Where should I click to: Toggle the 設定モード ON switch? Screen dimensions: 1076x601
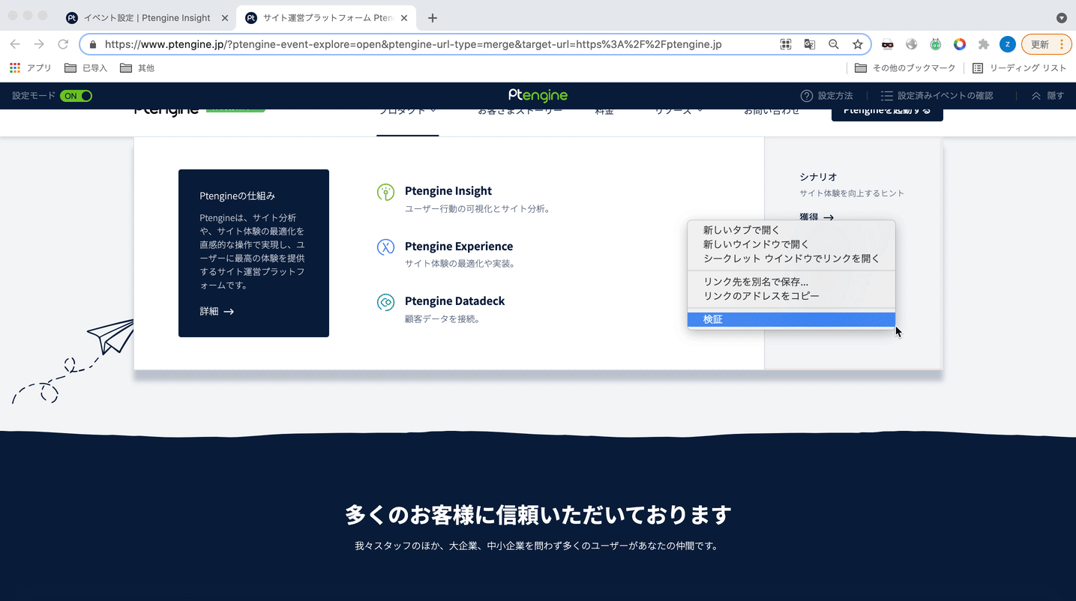pyautogui.click(x=76, y=96)
